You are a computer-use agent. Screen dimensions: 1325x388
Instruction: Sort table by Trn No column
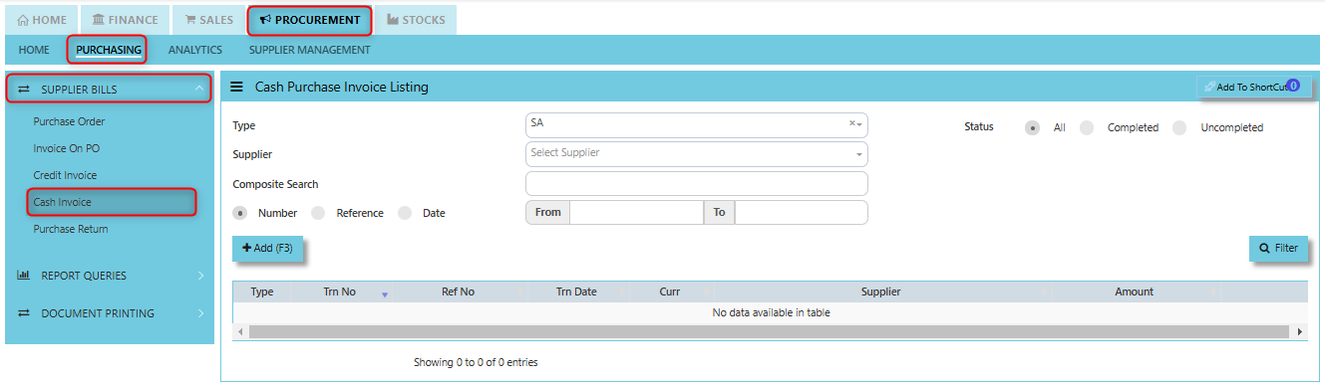point(343,291)
